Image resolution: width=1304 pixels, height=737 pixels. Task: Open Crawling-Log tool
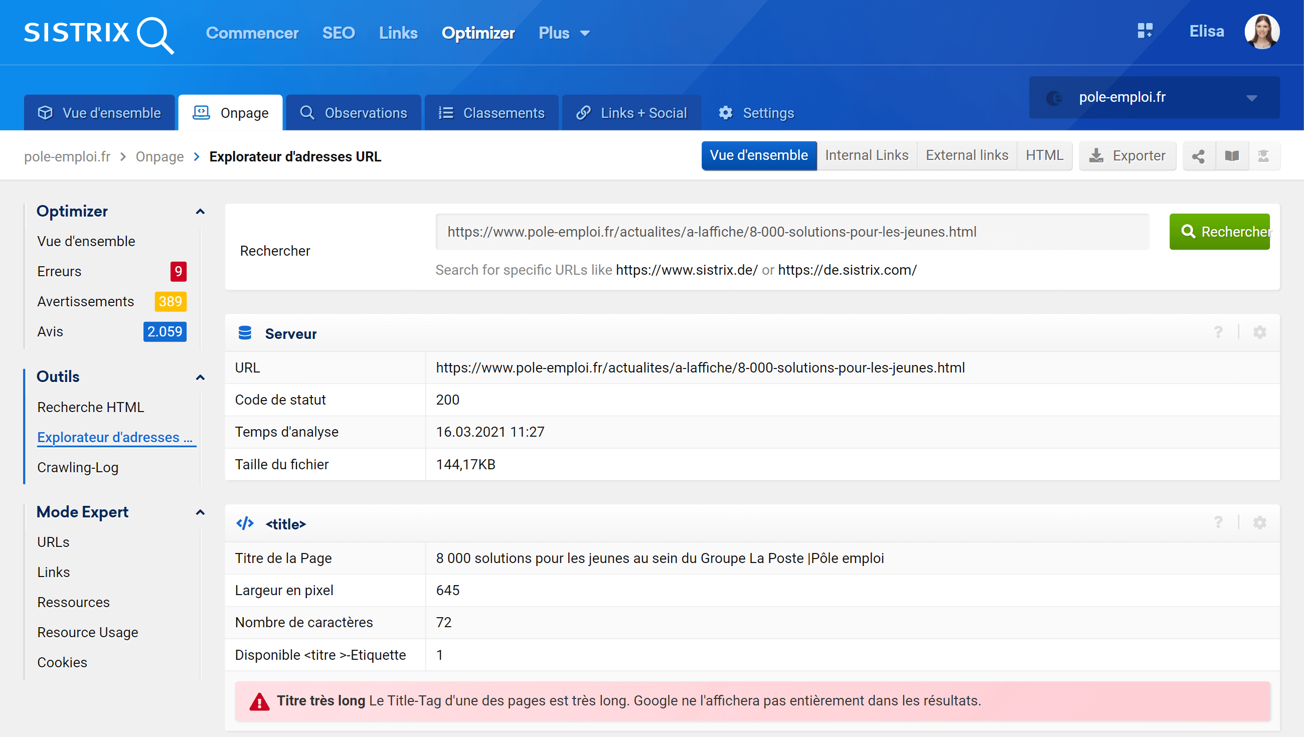tap(77, 467)
